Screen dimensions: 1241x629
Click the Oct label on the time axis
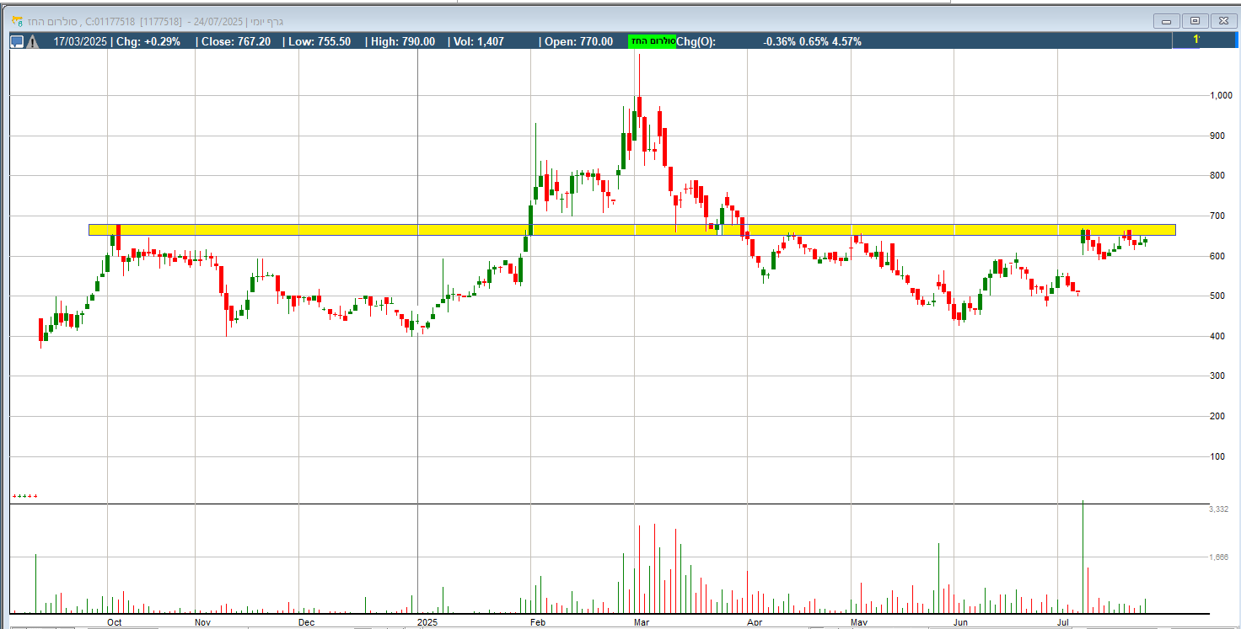point(115,622)
